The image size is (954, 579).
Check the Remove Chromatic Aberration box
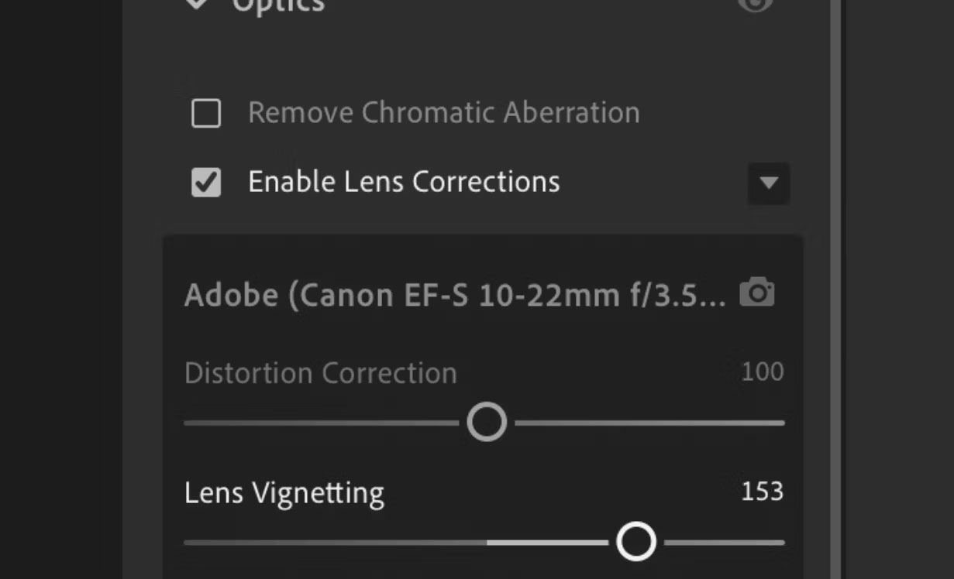tap(205, 113)
